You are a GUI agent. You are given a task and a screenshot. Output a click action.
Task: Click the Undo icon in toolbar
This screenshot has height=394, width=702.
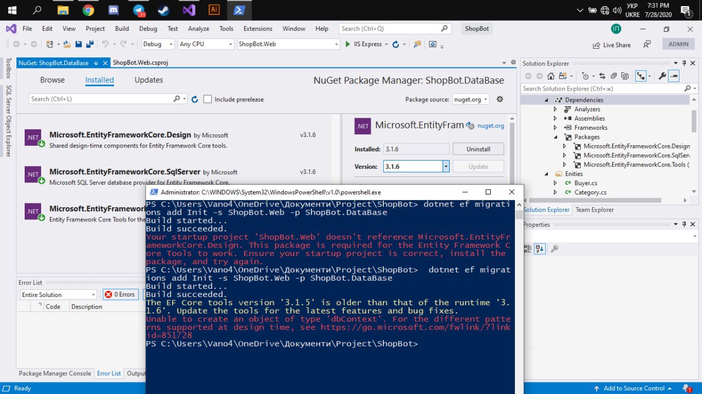pos(105,44)
